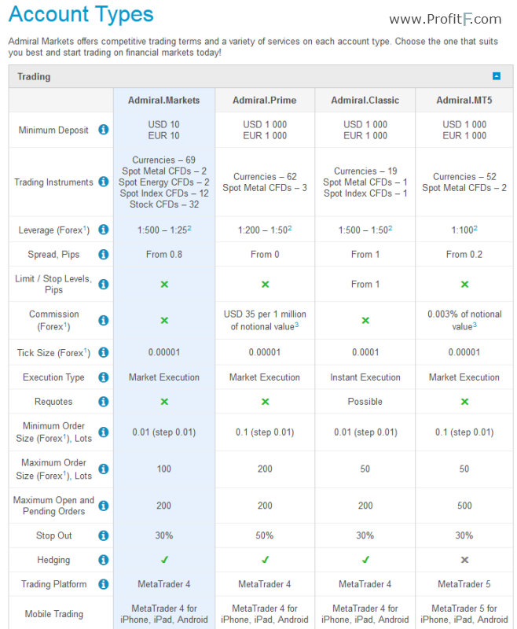Image resolution: width=517 pixels, height=629 pixels.
Task: Open info icon for Limit / Stop Levels
Action: tap(104, 284)
